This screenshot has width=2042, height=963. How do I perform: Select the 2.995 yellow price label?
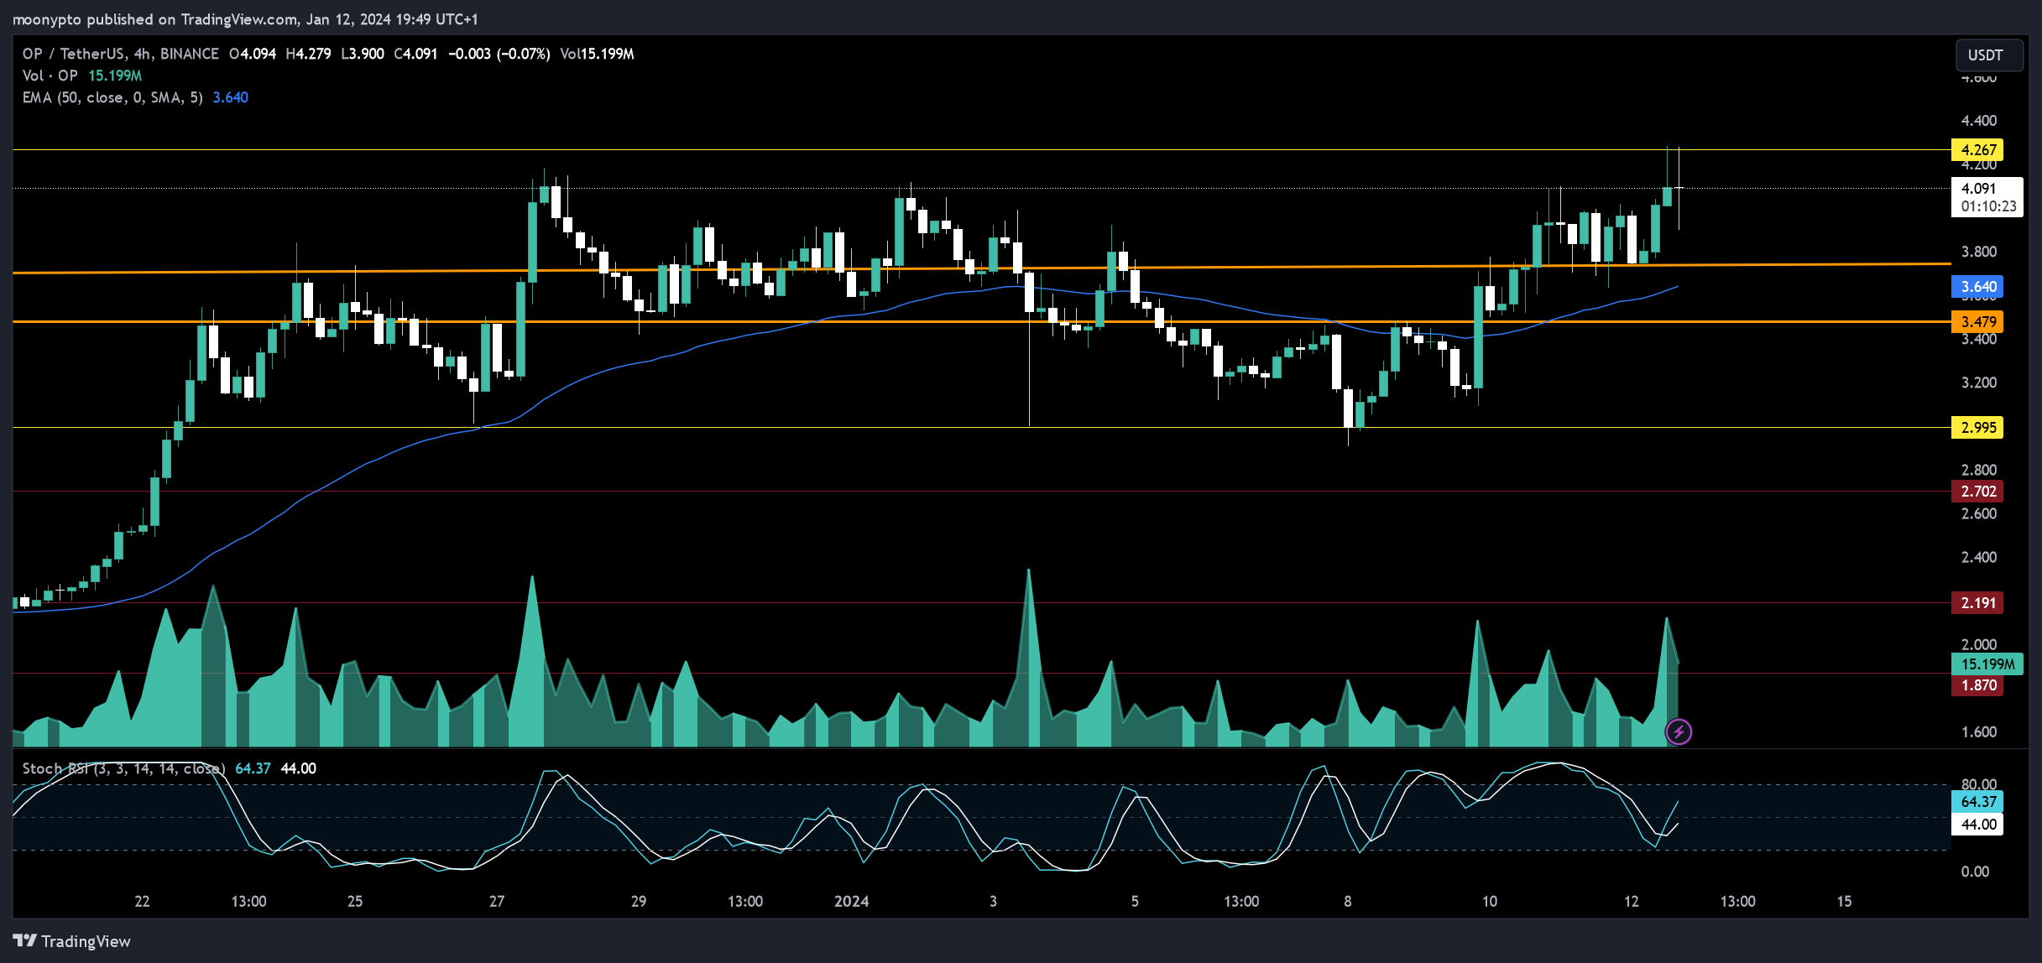(x=1977, y=428)
